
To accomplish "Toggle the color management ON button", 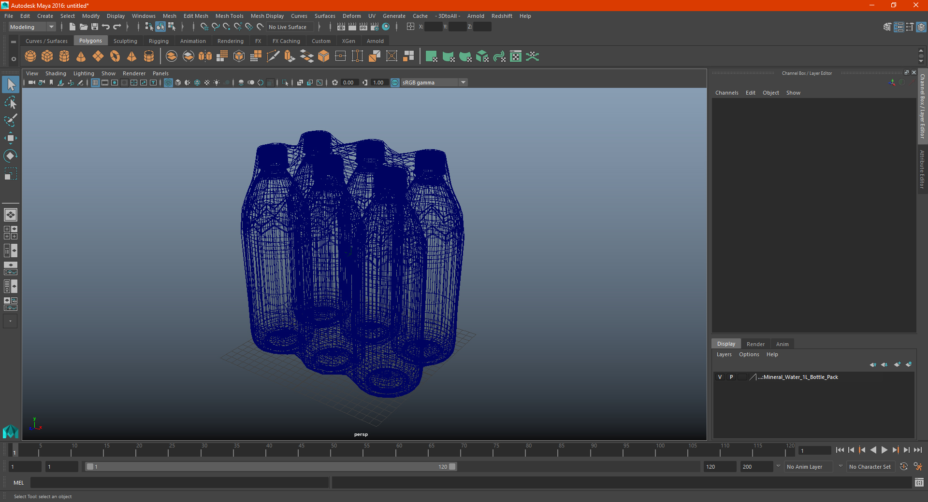I will point(395,83).
